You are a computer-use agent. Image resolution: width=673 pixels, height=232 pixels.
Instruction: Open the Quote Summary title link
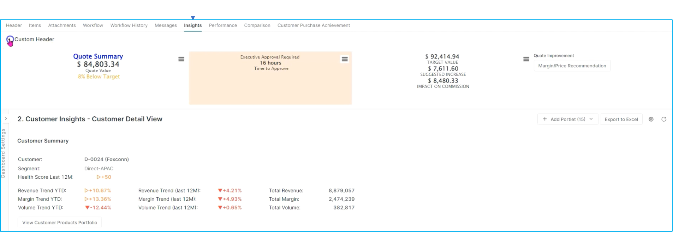(x=98, y=56)
